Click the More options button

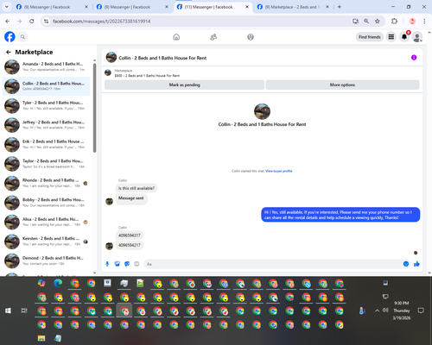tap(342, 85)
